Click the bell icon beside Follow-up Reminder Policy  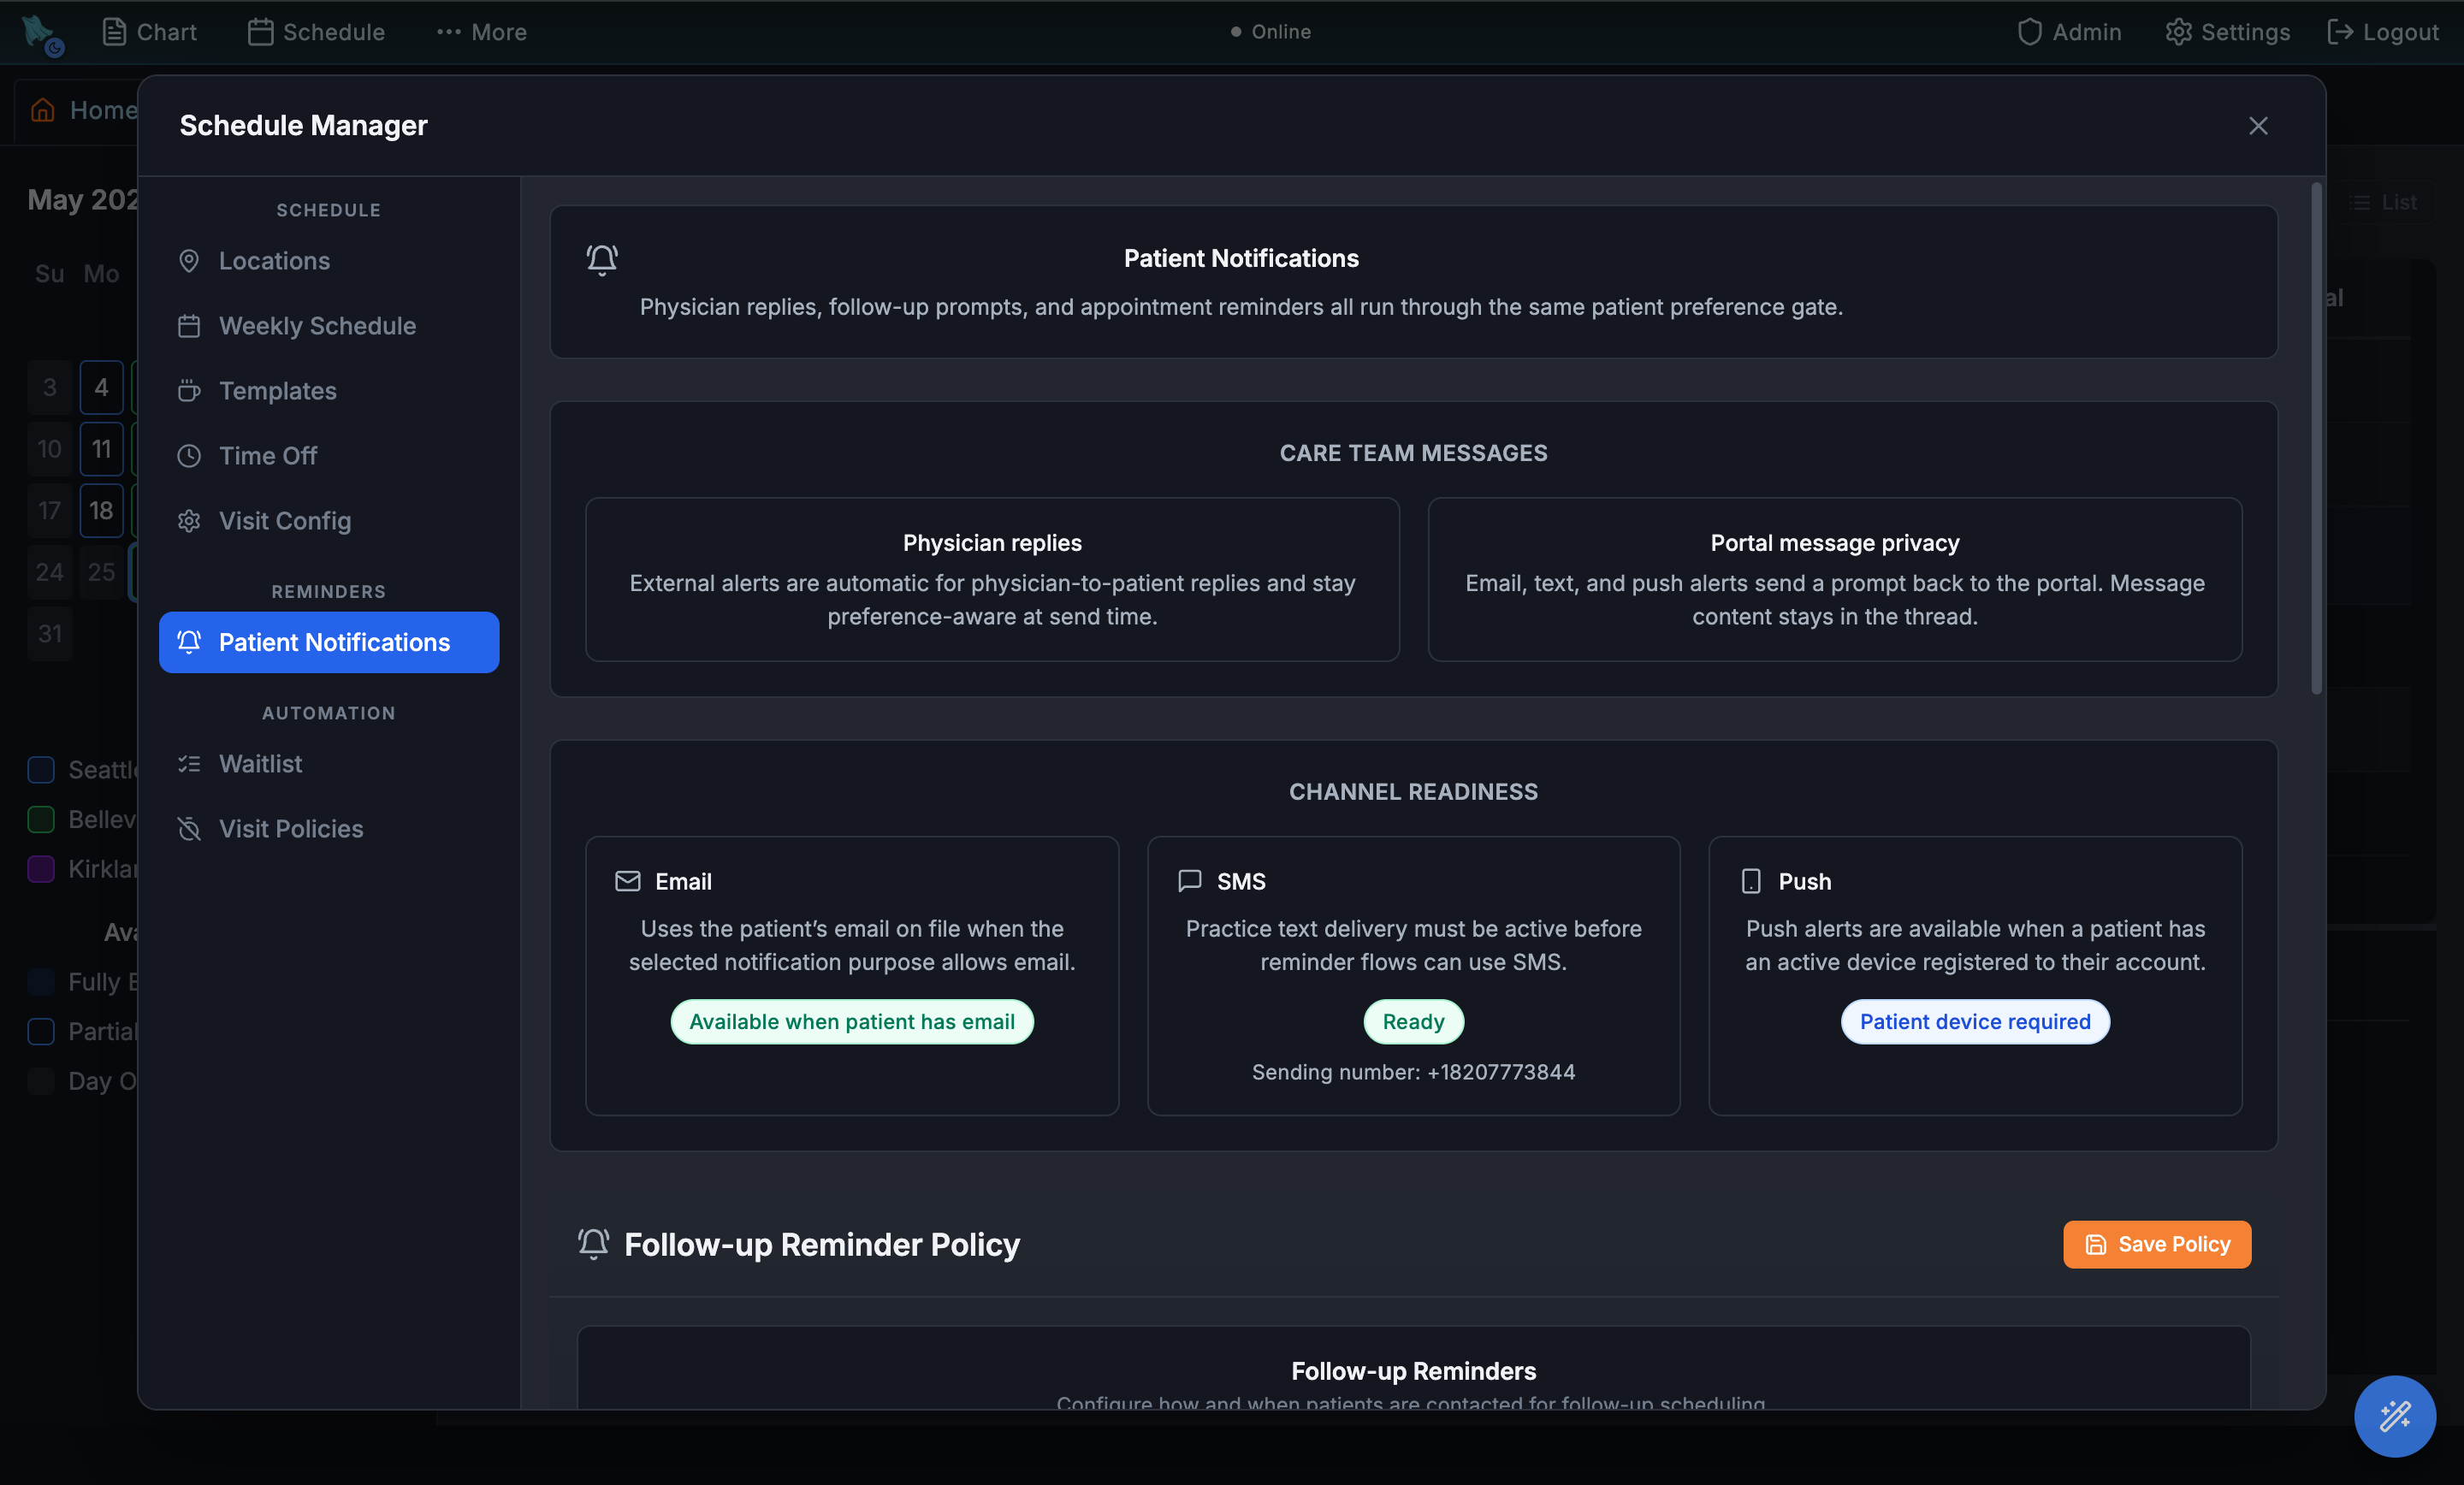tap(593, 1244)
